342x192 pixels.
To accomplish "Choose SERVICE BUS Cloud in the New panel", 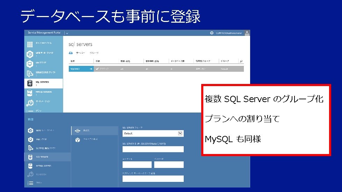I will pos(48,148).
